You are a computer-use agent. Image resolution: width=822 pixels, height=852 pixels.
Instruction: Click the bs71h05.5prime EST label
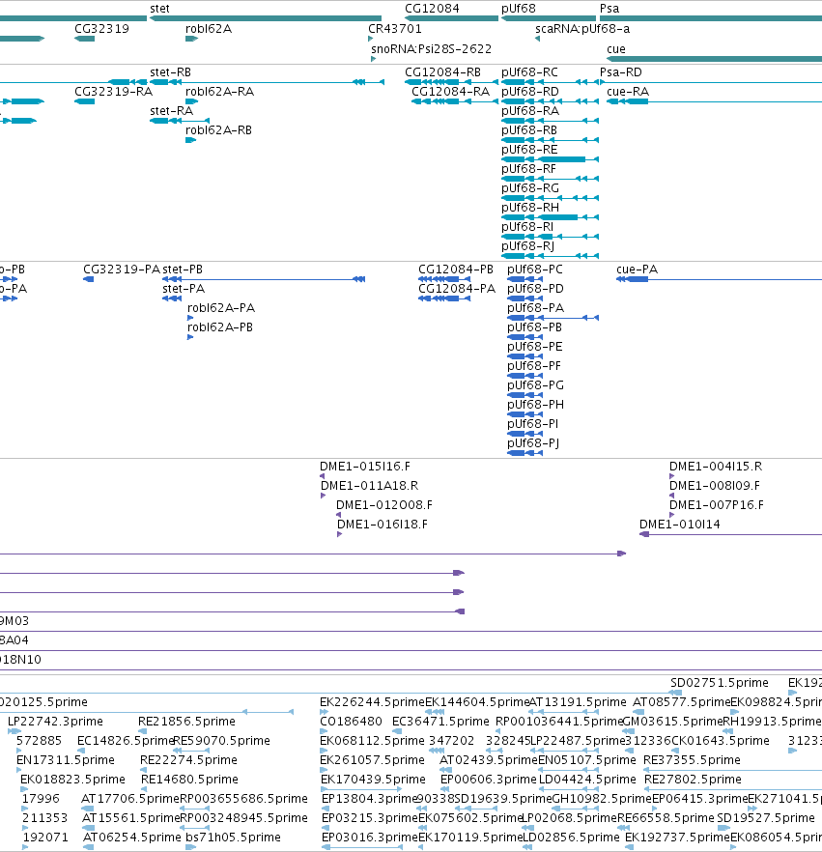233,838
